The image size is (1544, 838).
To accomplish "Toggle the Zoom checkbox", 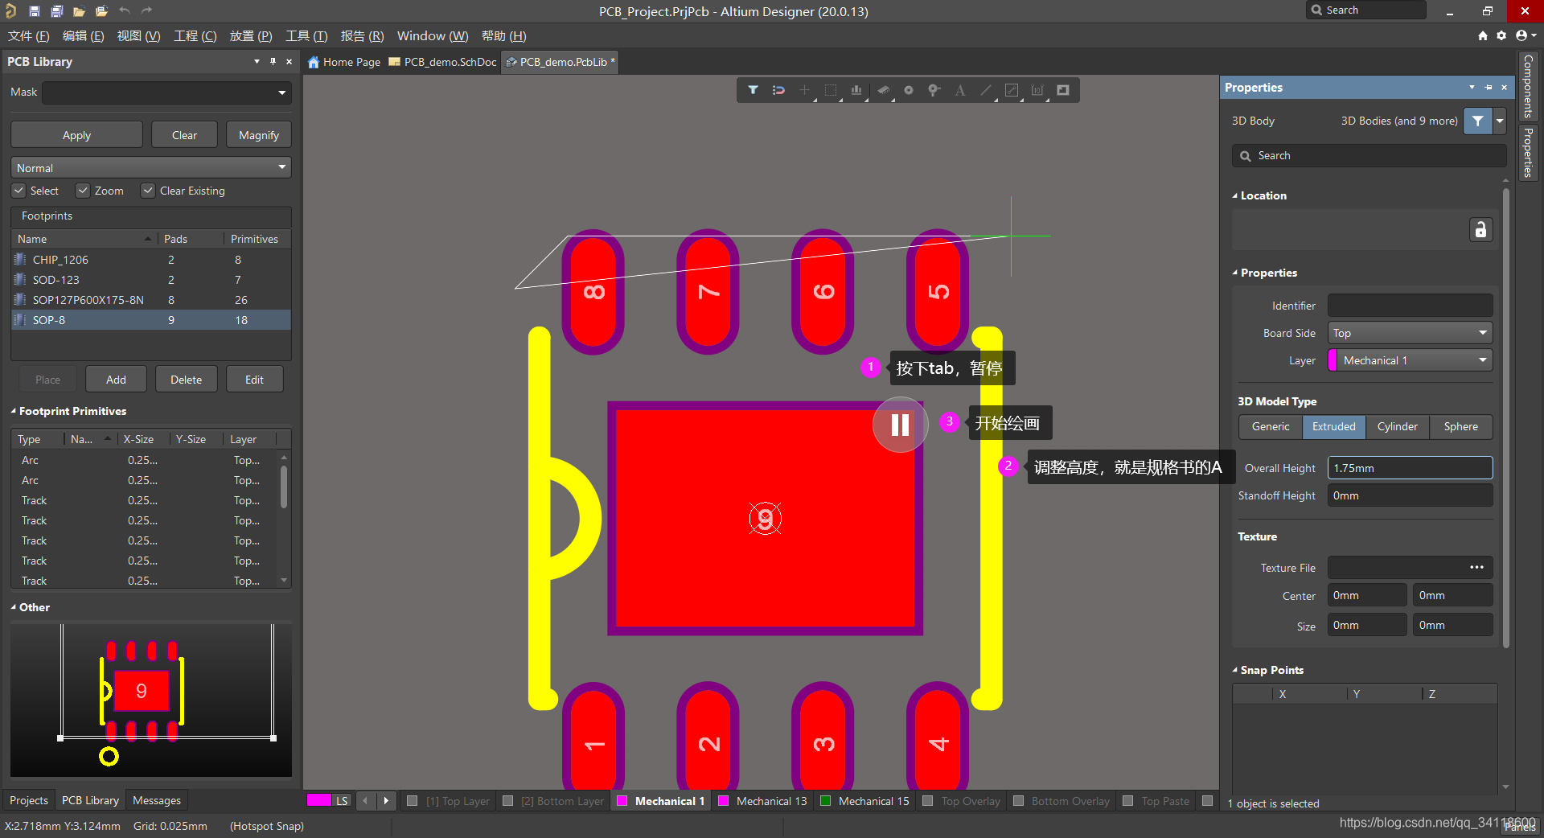I will point(83,191).
